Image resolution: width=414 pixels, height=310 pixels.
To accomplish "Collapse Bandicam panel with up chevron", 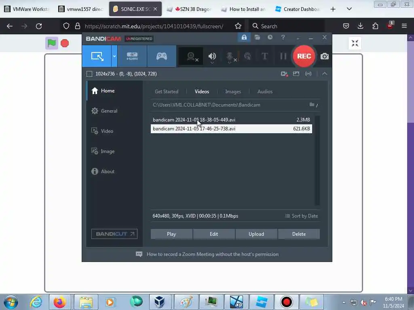I will pos(325,74).
